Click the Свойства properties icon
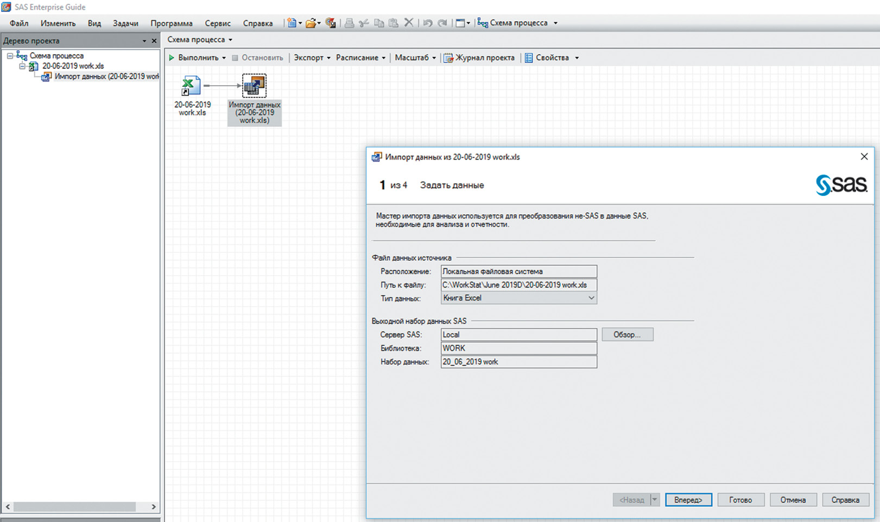The image size is (880, 522). 529,58
